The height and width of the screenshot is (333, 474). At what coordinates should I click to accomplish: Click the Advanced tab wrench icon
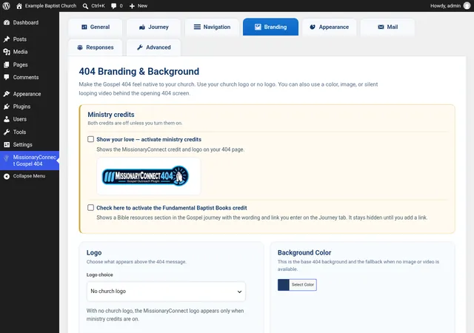140,47
